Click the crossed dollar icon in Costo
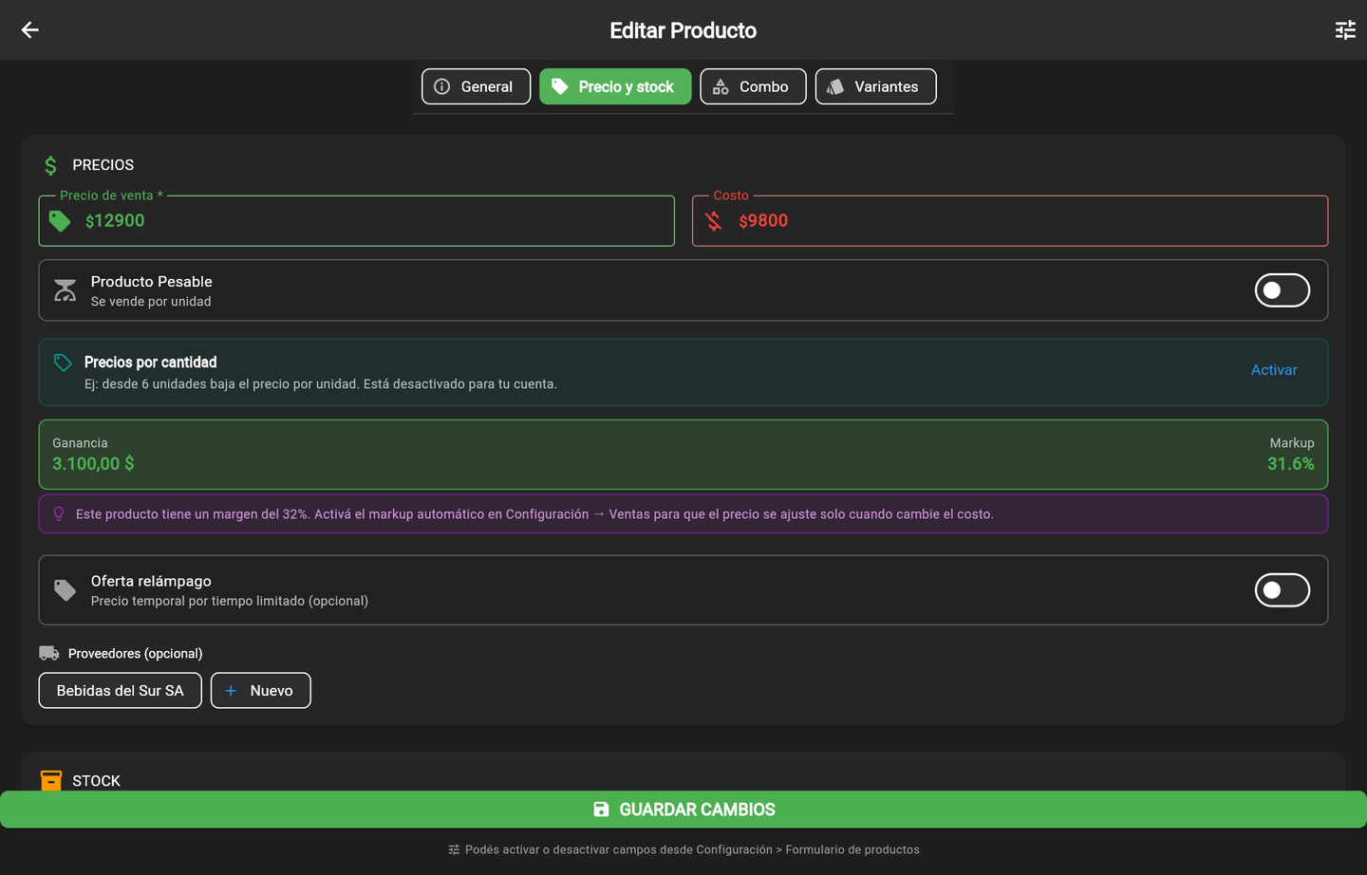1367x875 pixels. point(714,221)
